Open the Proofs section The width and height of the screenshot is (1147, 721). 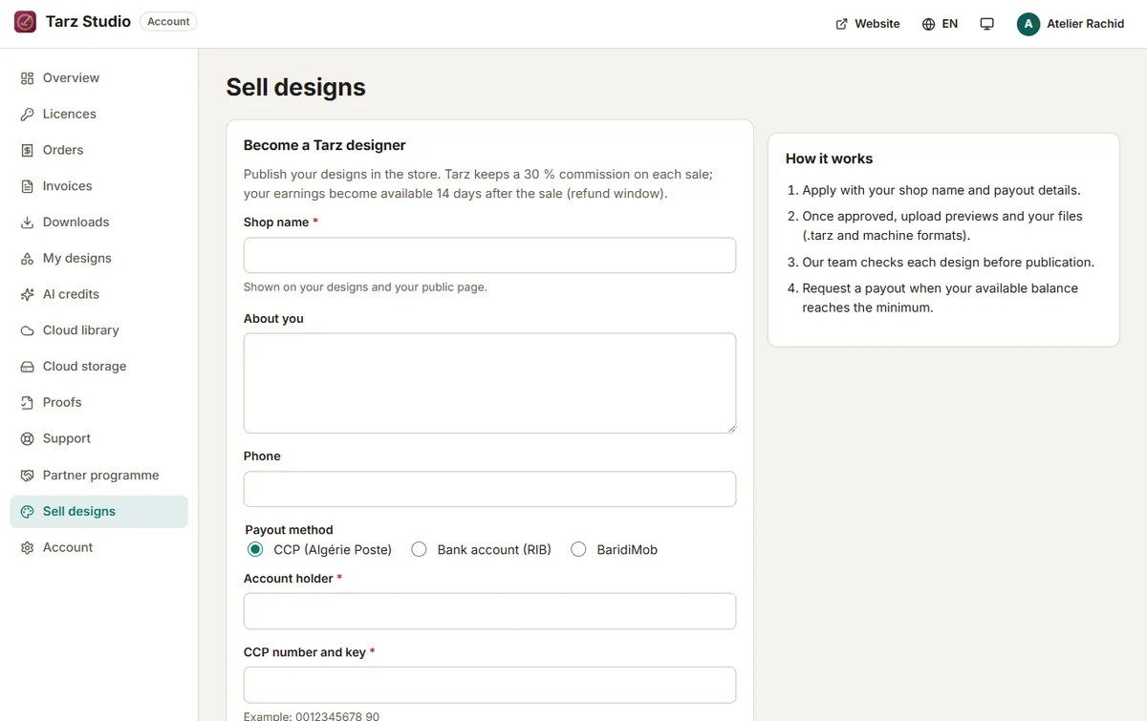pos(99,403)
